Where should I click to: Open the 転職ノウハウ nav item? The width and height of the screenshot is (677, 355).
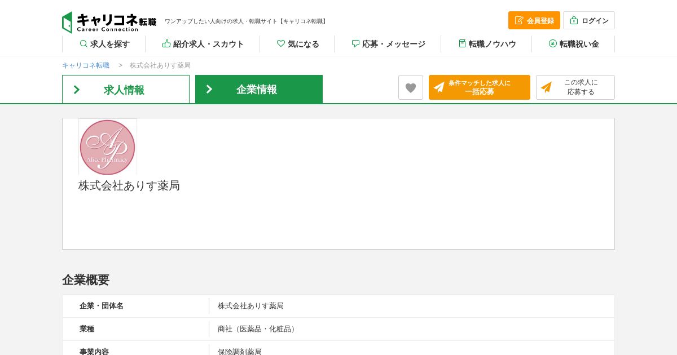pyautogui.click(x=487, y=44)
